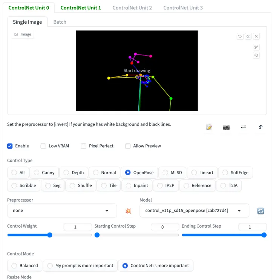
Task: Click the Starting Control Step number field
Action: point(164,227)
